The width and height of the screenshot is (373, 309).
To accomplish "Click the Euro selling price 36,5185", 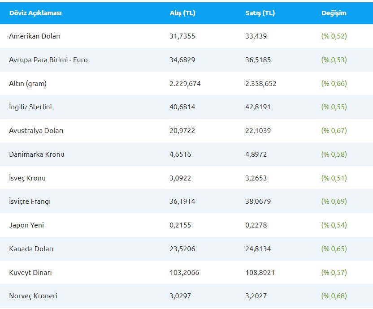I will (258, 60).
